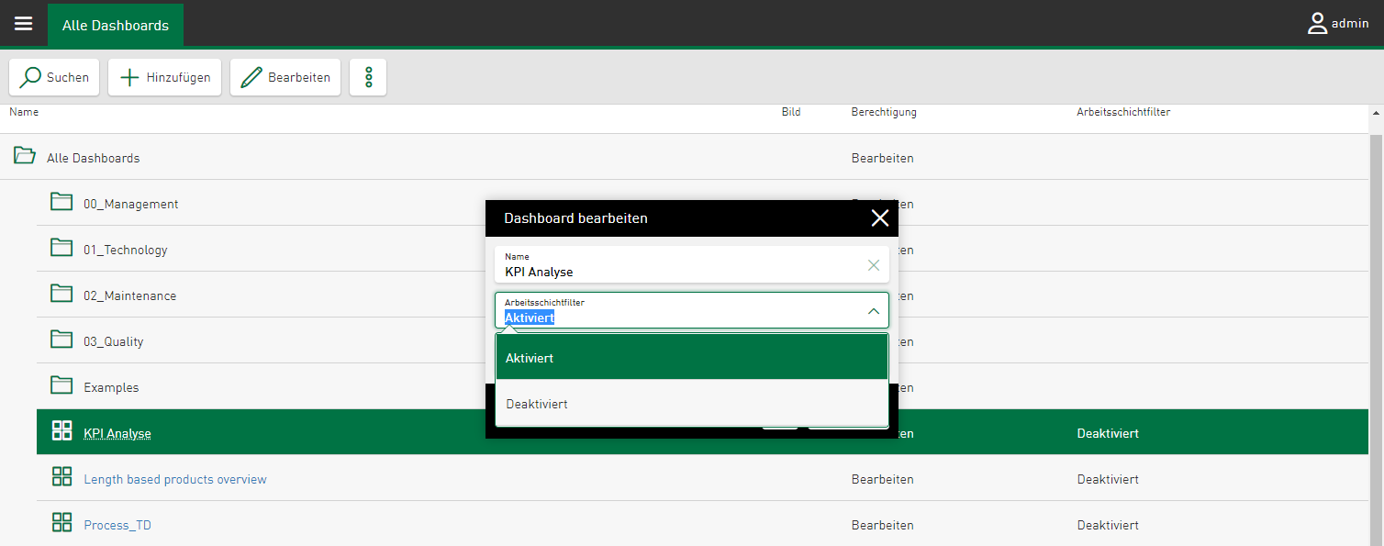Click the Alle Dashboards open folder icon

click(x=25, y=157)
